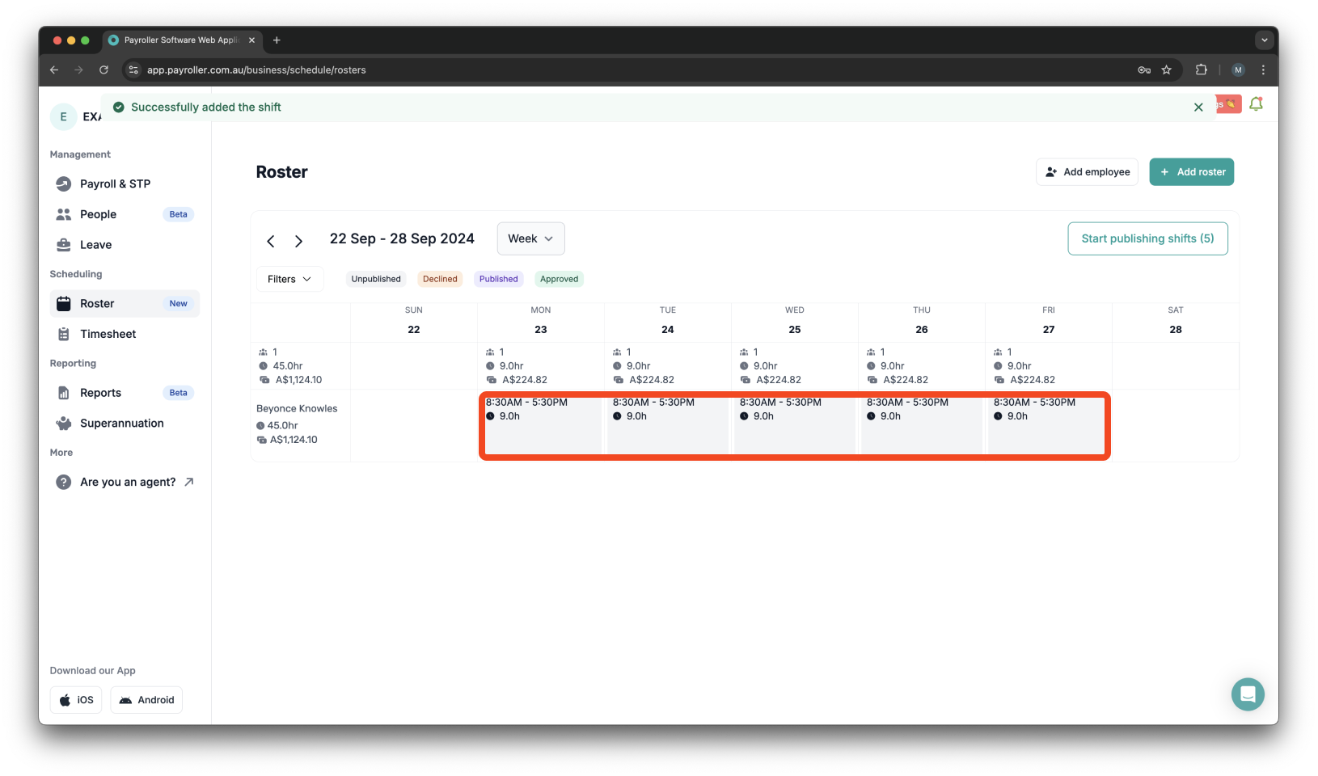Screen dimensions: 1318x776
Task: Download the Android app
Action: pos(146,700)
